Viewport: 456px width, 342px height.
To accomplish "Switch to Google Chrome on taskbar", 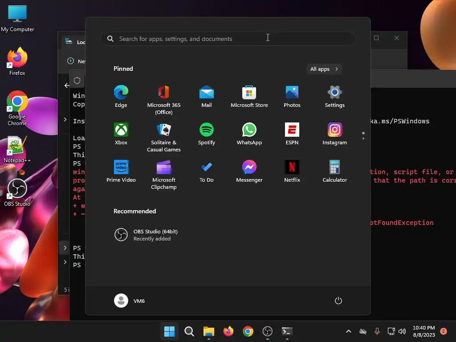I will pyautogui.click(x=248, y=331).
